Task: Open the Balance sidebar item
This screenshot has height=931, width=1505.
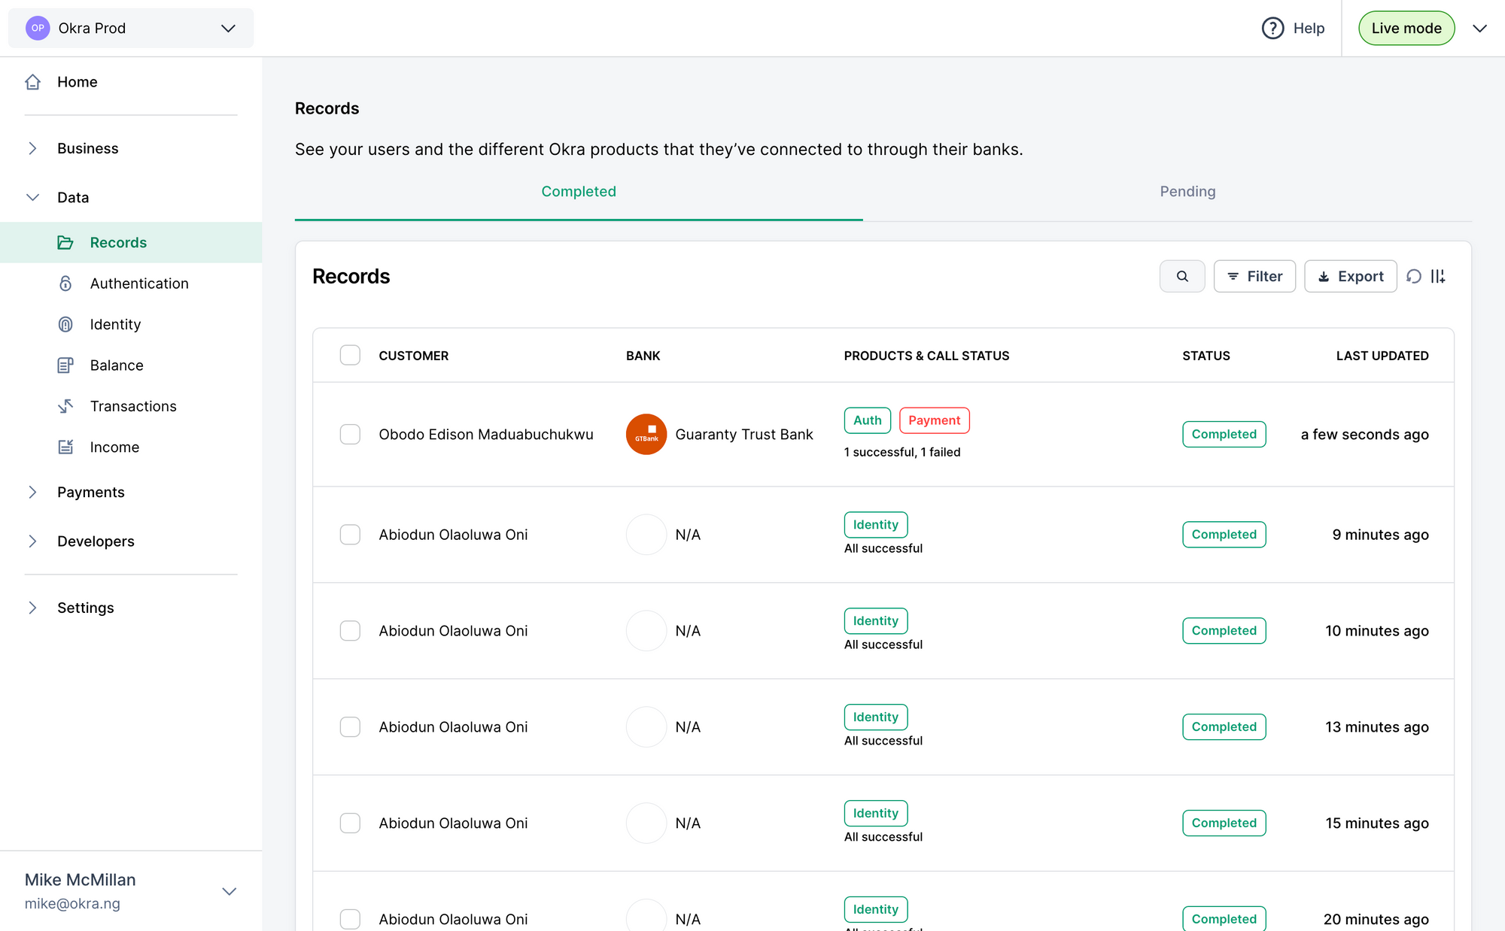Action: pos(117,365)
